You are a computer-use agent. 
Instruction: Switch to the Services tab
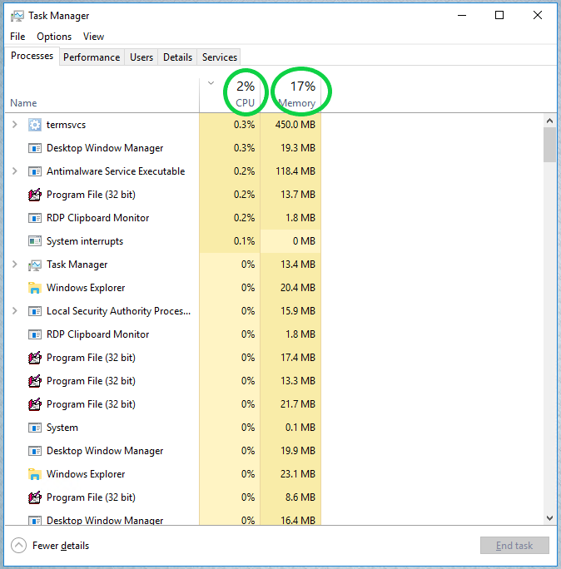(219, 57)
